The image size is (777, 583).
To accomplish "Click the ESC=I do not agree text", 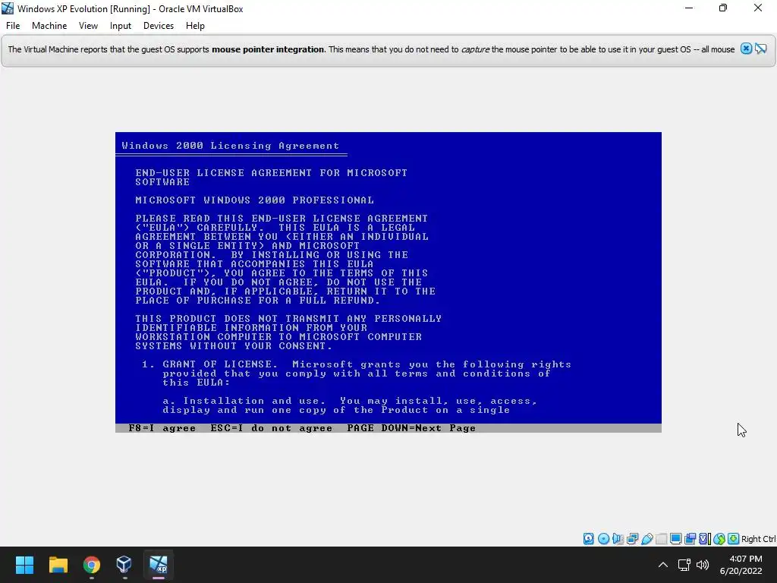I will pyautogui.click(x=271, y=428).
